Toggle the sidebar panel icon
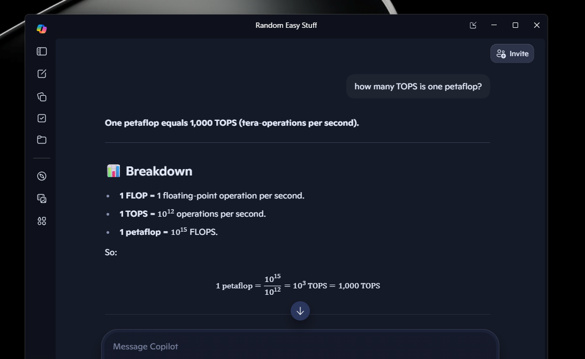This screenshot has width=585, height=359. 42,51
